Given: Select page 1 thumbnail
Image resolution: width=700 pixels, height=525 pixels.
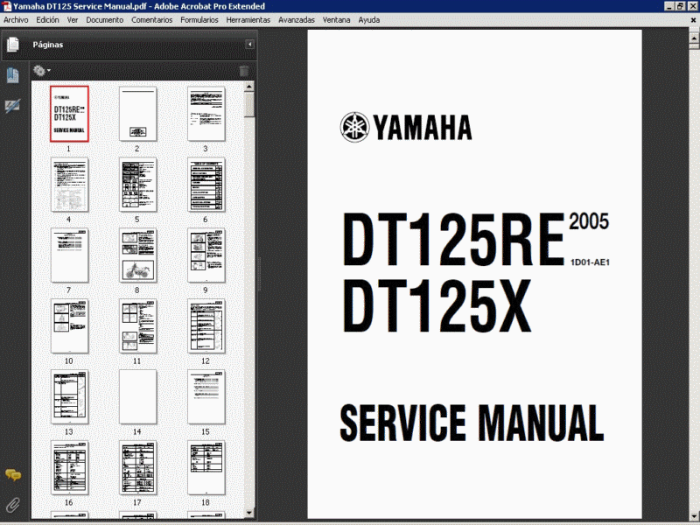Looking at the screenshot, I should tap(69, 114).
